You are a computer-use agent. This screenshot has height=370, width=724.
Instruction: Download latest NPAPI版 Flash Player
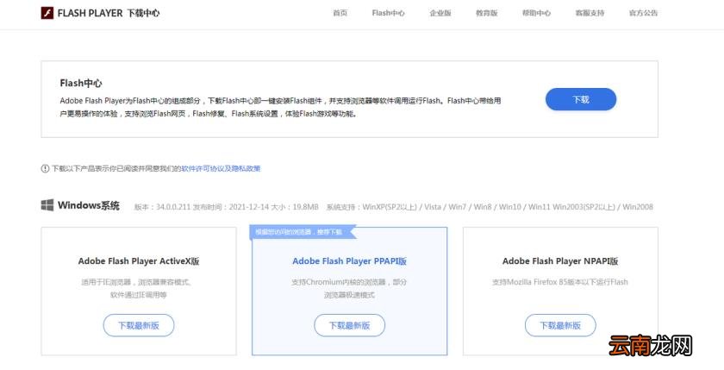[x=560, y=326]
